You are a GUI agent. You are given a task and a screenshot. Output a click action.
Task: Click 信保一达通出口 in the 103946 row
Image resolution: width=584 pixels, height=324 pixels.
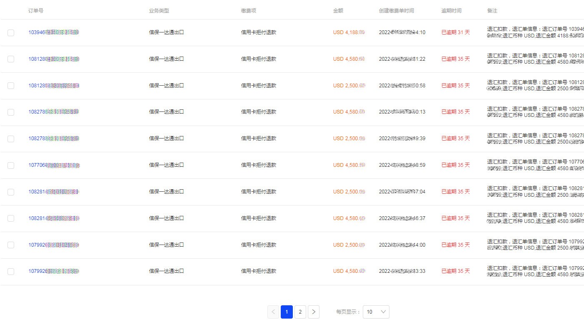point(167,32)
